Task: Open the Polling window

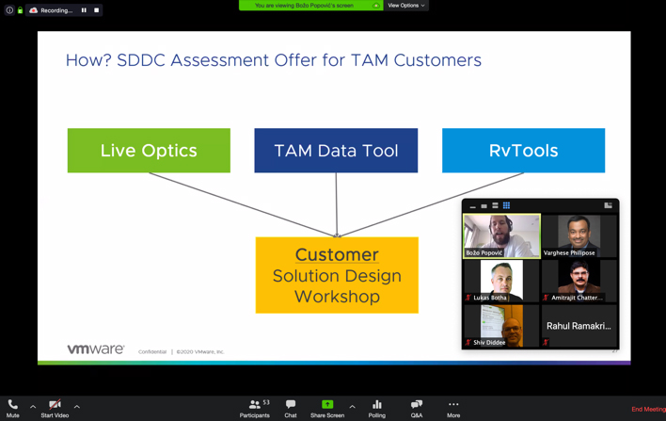Action: pos(377,408)
